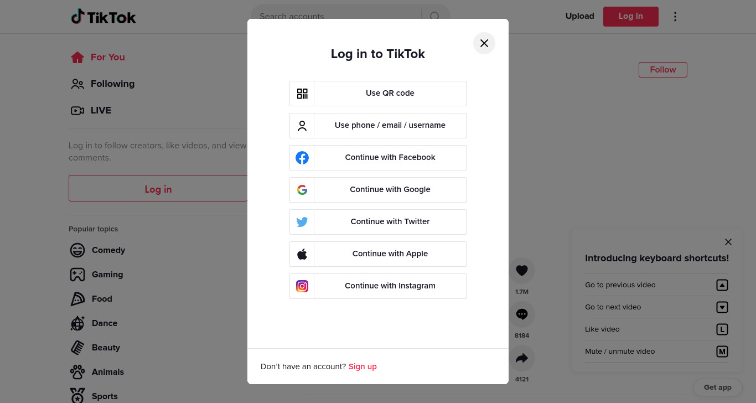The height and width of the screenshot is (403, 756).
Task: Click the Twitter bird icon
Action: click(x=302, y=222)
